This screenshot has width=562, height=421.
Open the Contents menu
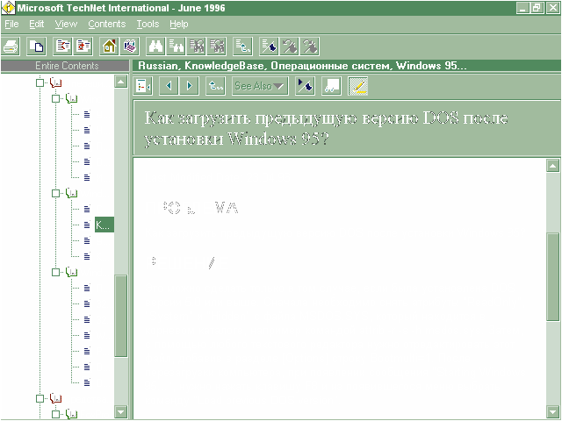(107, 24)
